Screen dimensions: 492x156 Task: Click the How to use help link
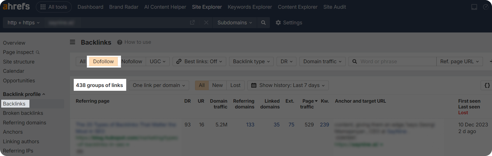coord(134,42)
